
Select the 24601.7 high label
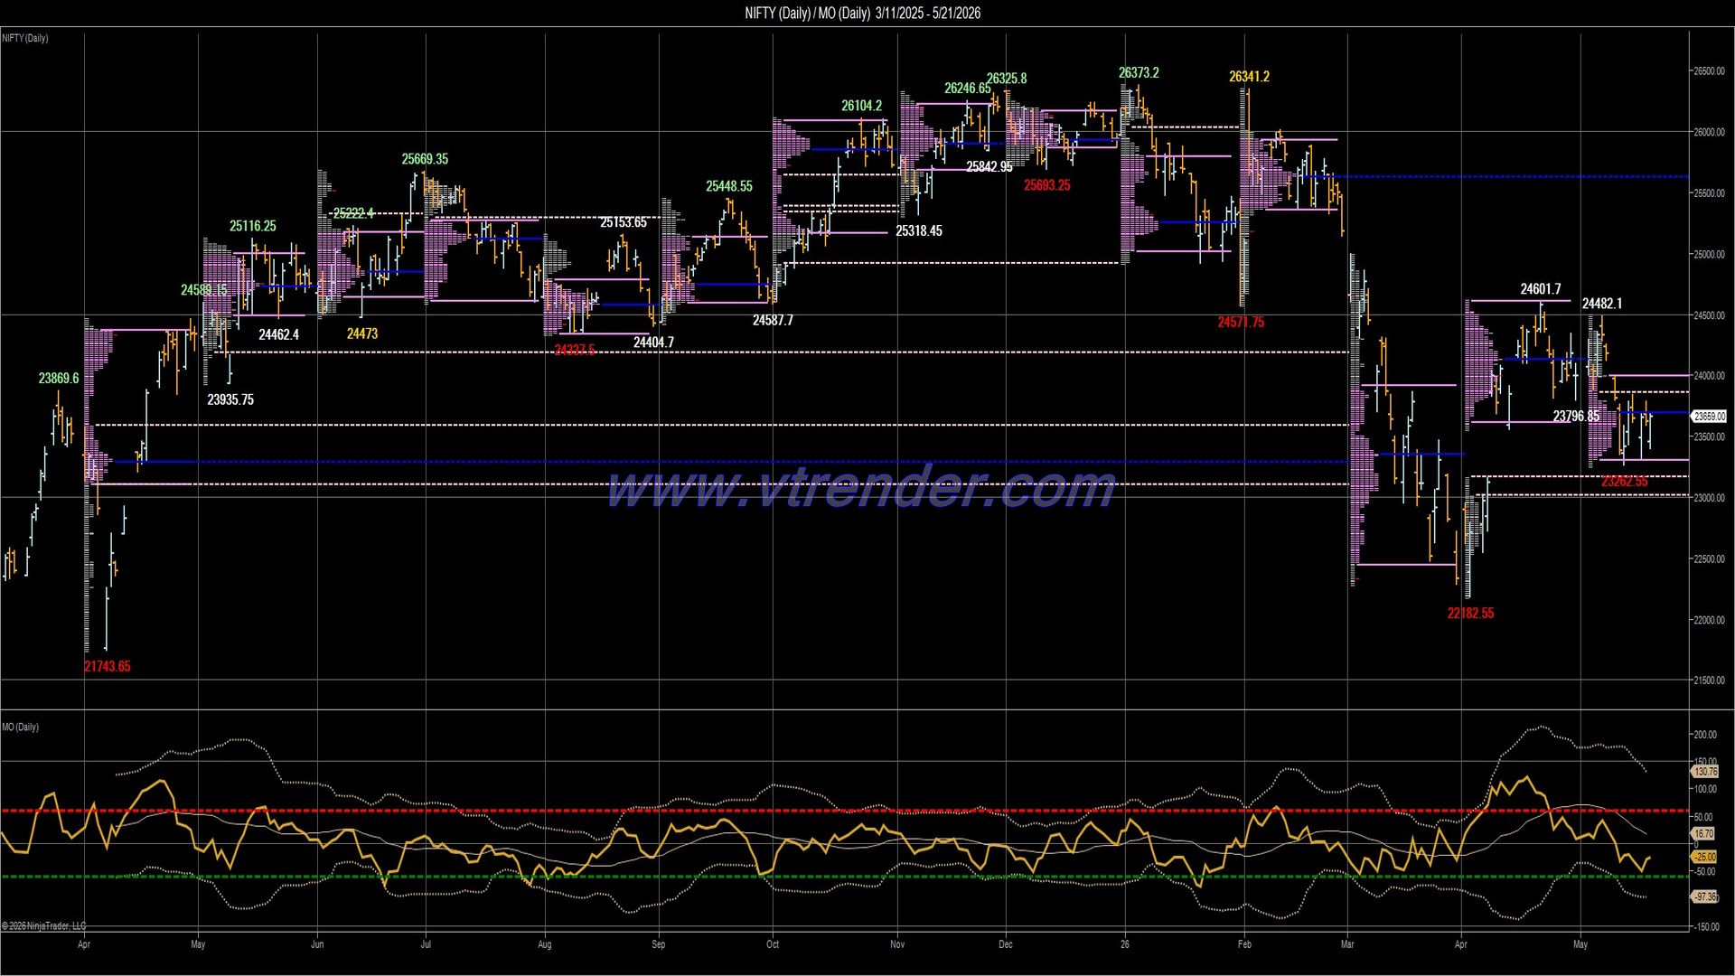tap(1541, 289)
